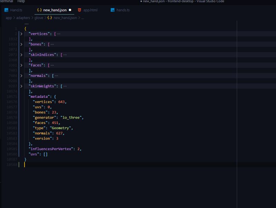Click the JSON braces icon on new_hand.json tab
Image resolution: width=276 pixels, height=208 pixels.
point(39,10)
